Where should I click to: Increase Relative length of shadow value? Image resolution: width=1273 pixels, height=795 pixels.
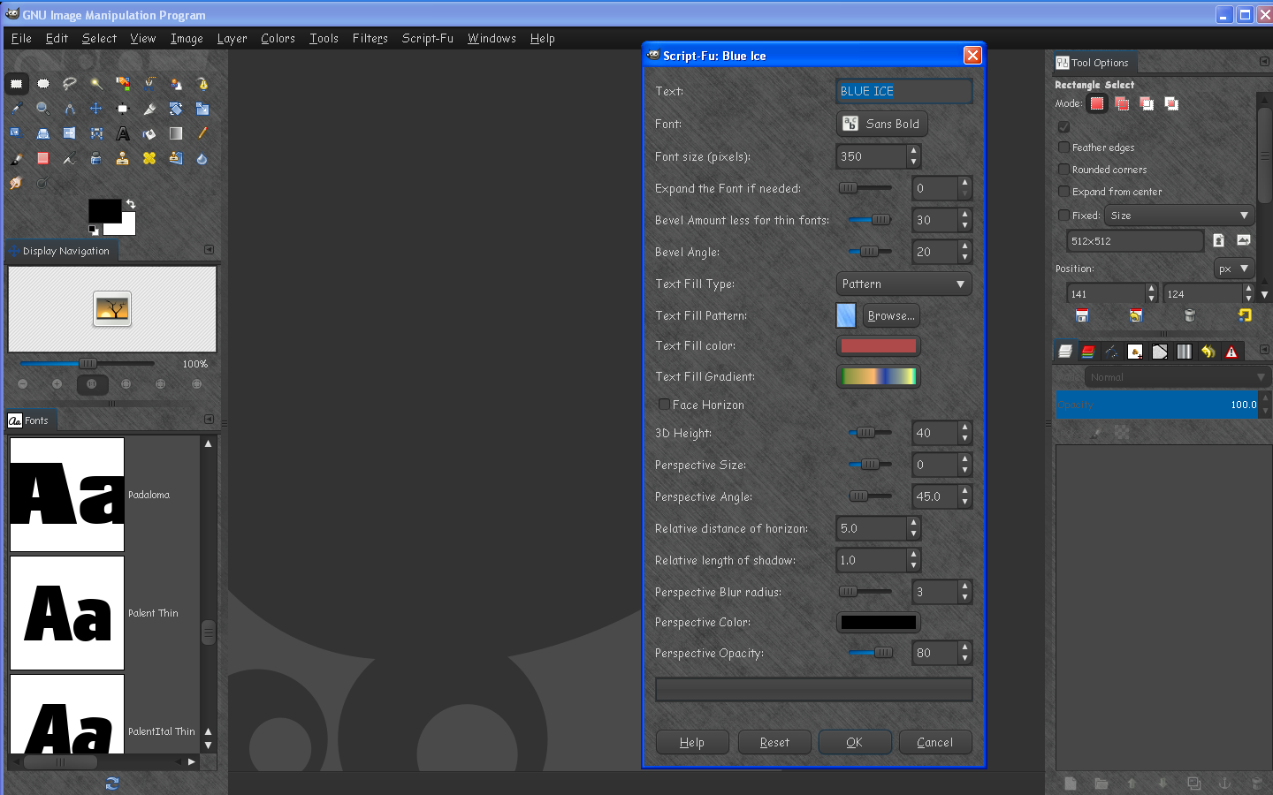click(x=913, y=555)
